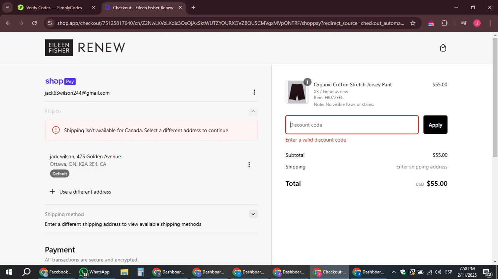This screenshot has width=498, height=279.
Task: Click the plus icon for different address
Action: (52, 192)
